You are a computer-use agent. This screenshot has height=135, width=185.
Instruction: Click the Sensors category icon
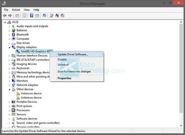click(14, 114)
